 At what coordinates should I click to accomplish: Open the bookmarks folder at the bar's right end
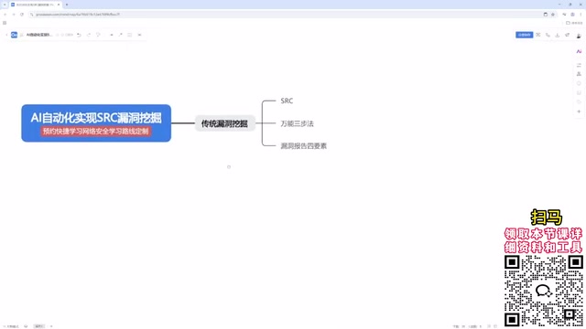click(x=574, y=23)
